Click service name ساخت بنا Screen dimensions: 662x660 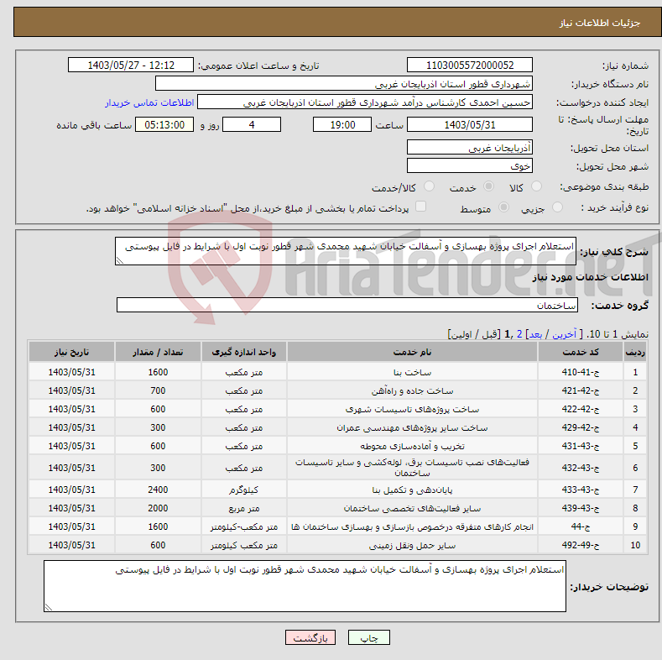[x=412, y=372]
